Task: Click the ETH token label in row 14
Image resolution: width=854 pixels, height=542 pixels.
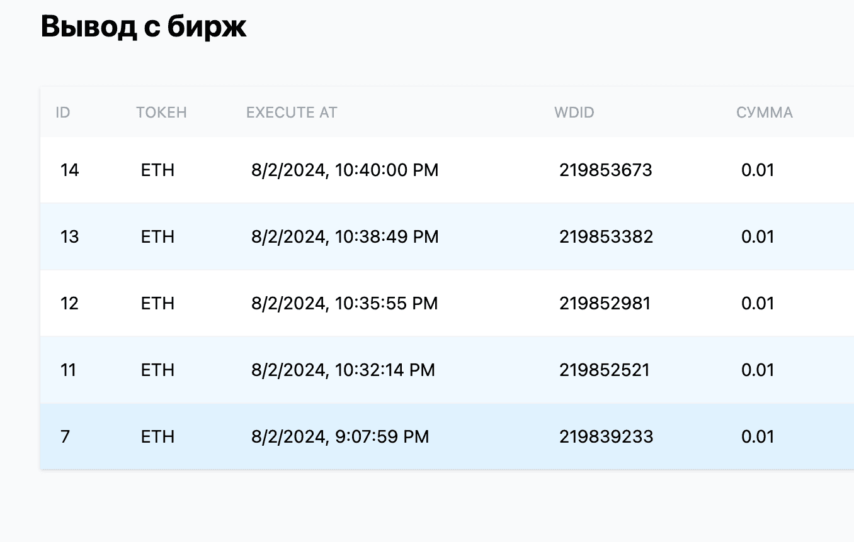Action: 157,170
